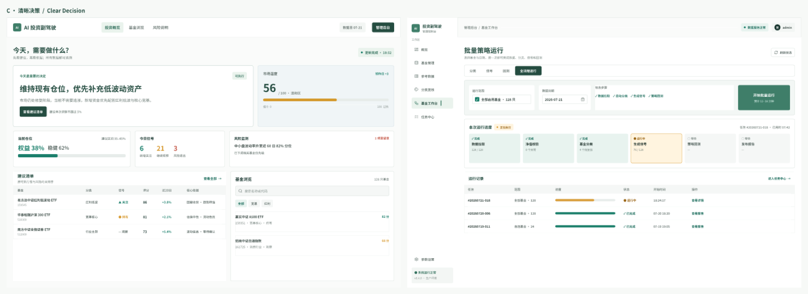Toggle the 生成信号 included-step check
Image resolution: width=808 pixels, height=294 pixels.
[638, 96]
